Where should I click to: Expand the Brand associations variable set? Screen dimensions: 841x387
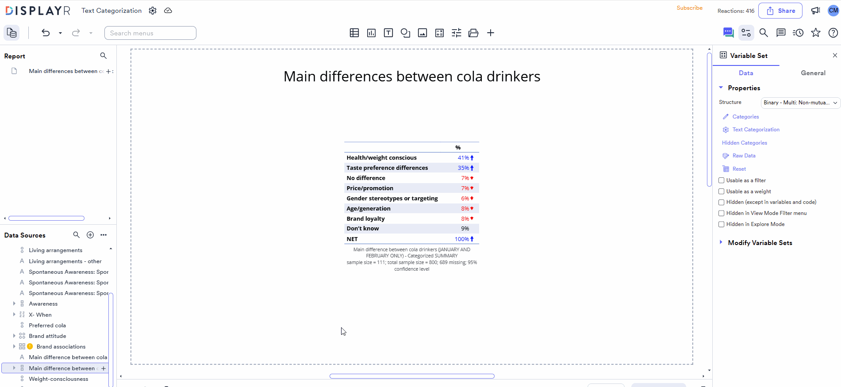point(14,346)
